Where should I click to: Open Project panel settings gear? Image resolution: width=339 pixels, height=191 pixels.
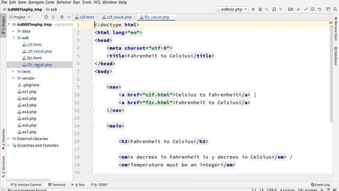(x=62, y=17)
